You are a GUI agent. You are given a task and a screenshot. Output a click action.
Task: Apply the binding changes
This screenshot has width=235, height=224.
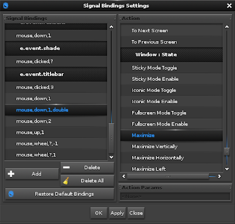click(117, 213)
